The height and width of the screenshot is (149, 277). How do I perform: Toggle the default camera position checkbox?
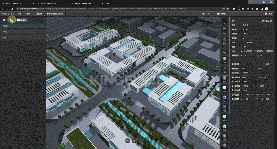click(271, 21)
